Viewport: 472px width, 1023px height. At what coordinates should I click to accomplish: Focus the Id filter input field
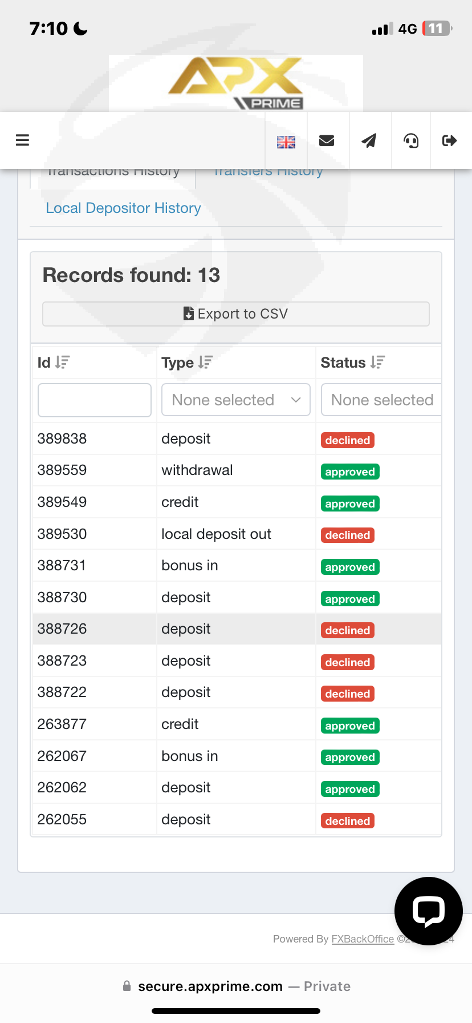pyautogui.click(x=95, y=400)
